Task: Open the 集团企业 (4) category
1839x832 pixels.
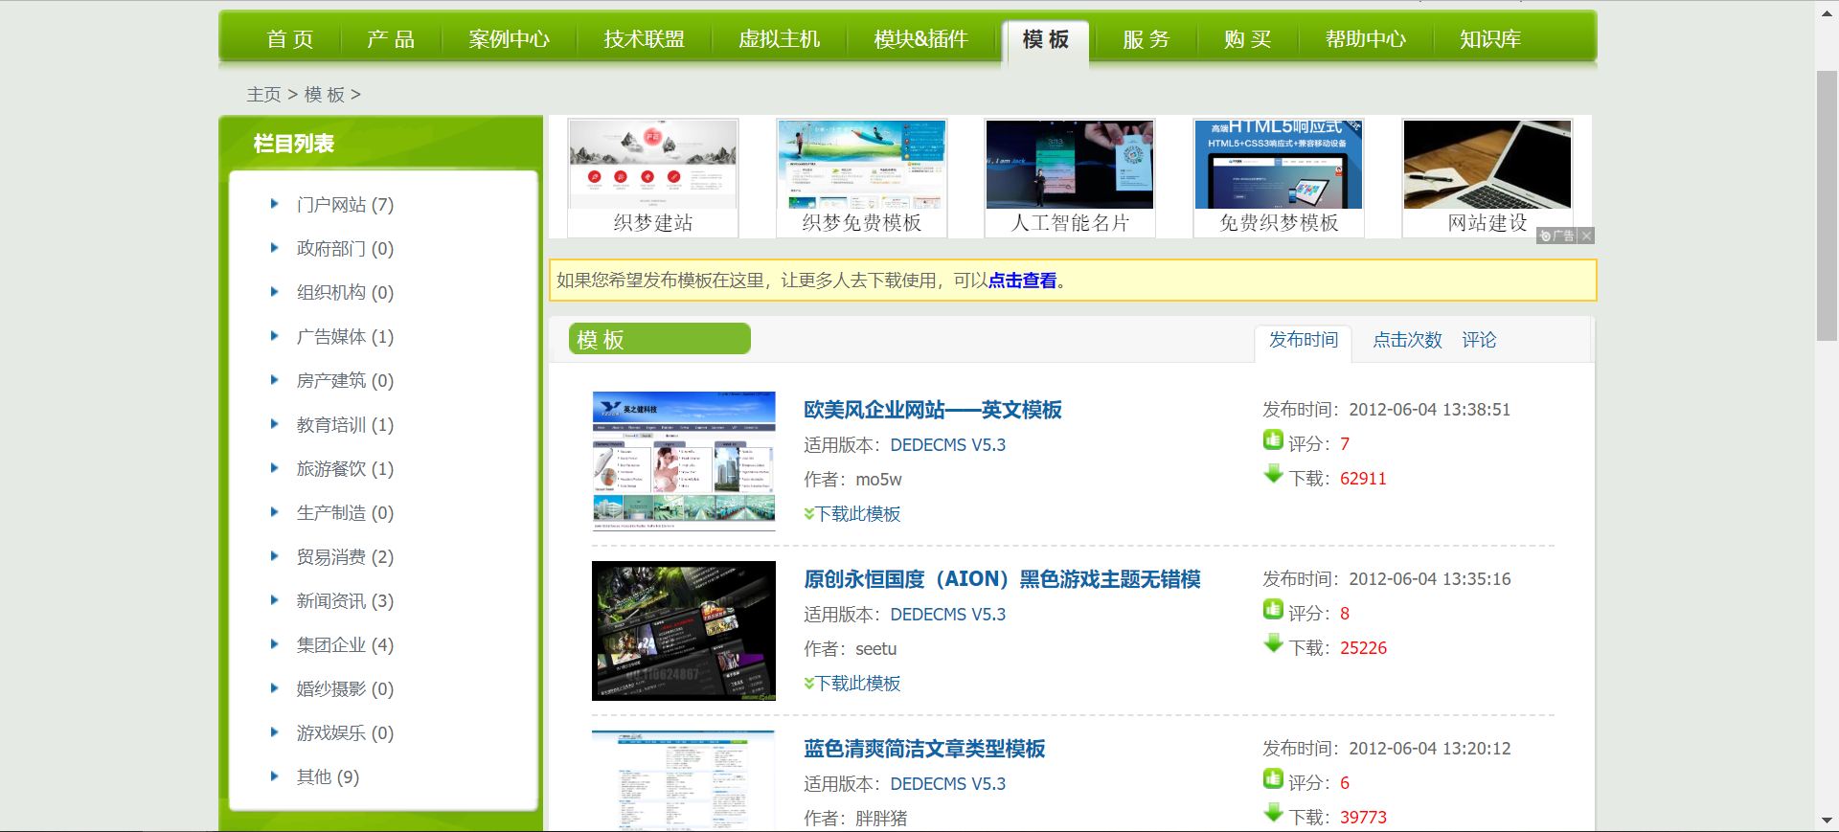Action: click(x=345, y=645)
